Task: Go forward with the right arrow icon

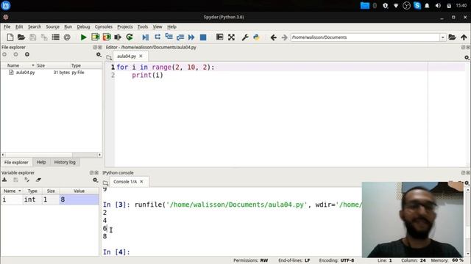Action: [284, 37]
